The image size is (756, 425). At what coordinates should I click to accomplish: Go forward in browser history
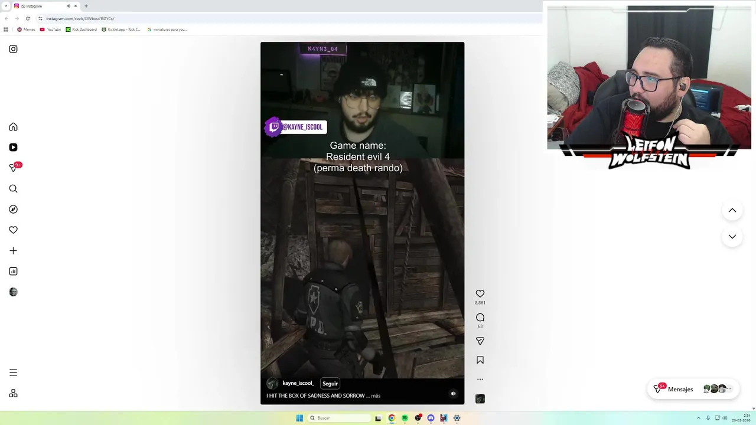17,18
